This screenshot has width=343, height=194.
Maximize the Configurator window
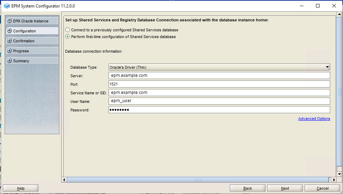pos(318,6)
